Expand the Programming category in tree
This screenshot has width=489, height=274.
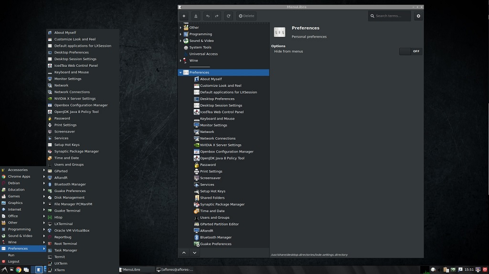(181, 34)
